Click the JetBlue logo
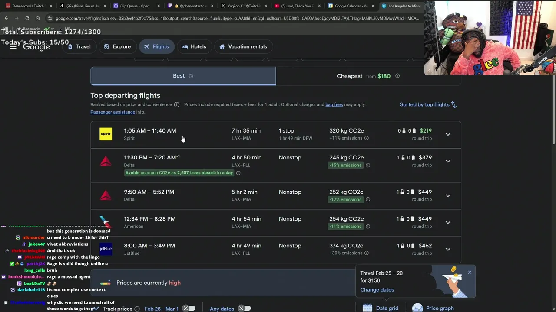 106,249
